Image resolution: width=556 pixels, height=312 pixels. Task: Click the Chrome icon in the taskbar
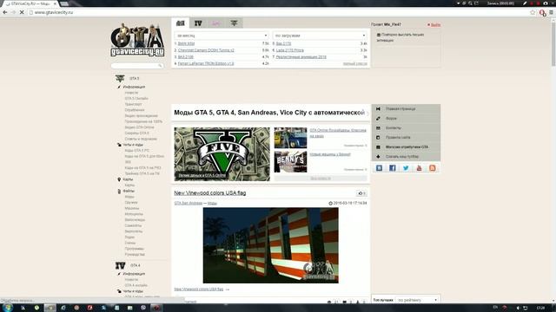pyautogui.click(x=50, y=308)
